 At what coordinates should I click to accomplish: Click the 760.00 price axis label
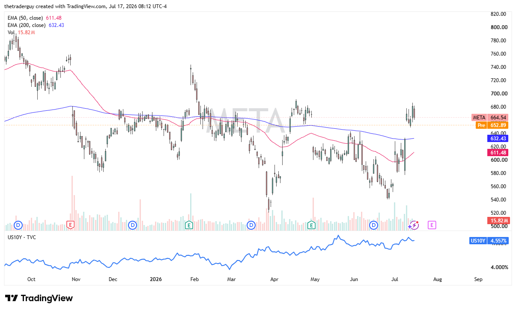(x=499, y=54)
